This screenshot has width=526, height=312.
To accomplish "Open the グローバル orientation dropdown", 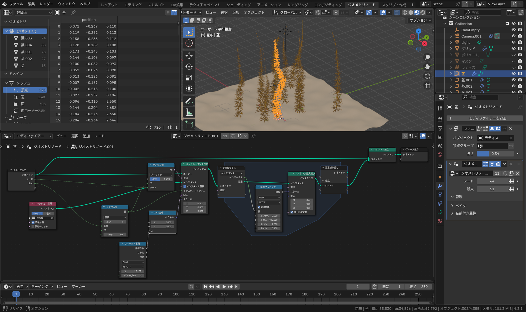I will pyautogui.click(x=287, y=13).
